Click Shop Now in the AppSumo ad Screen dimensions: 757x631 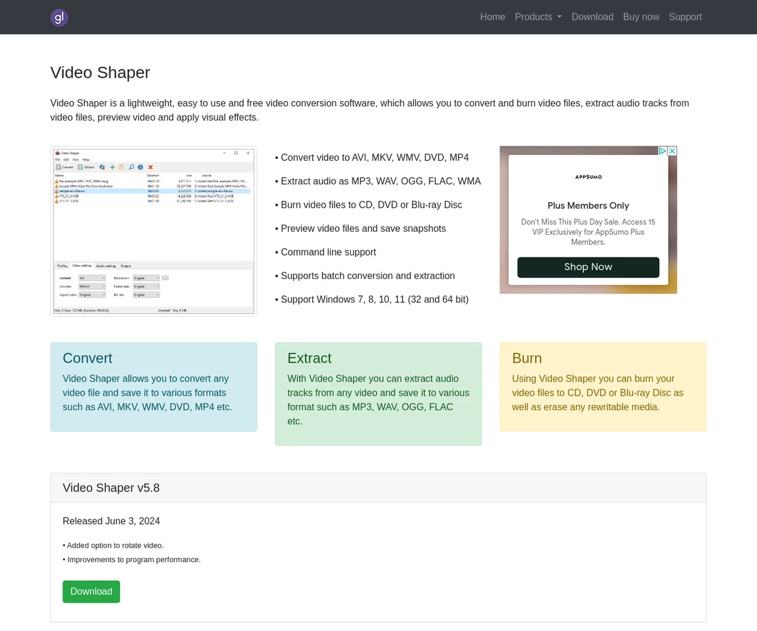click(x=588, y=267)
